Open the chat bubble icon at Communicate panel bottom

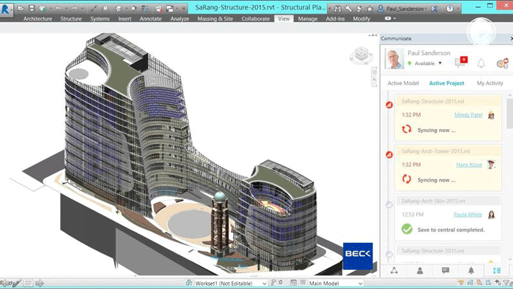tap(446, 271)
